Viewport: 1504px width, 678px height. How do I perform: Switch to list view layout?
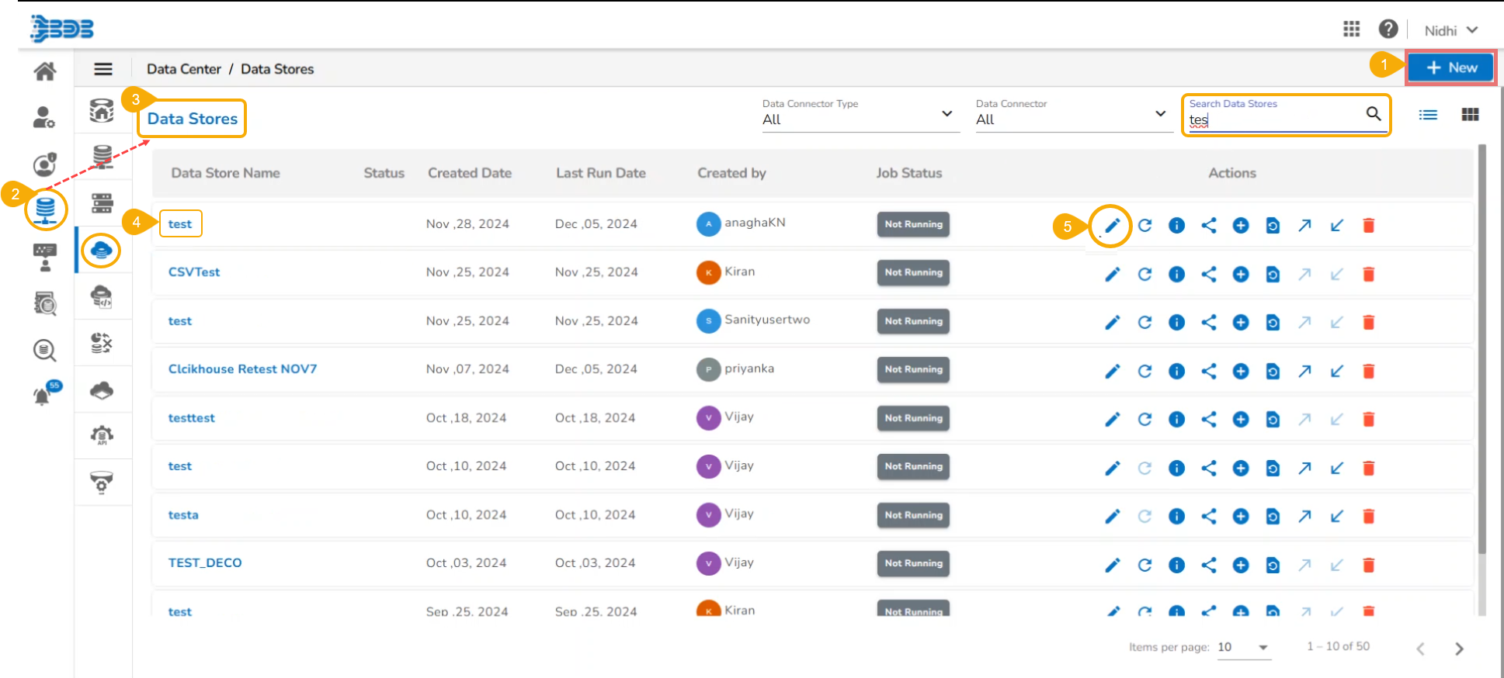tap(1427, 115)
